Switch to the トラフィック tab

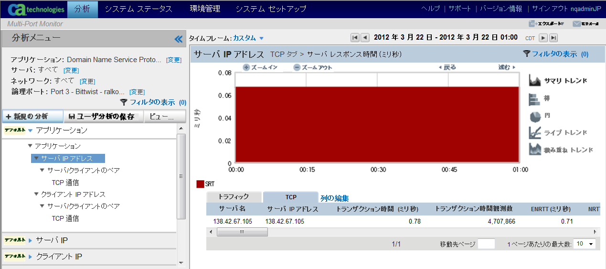point(234,197)
